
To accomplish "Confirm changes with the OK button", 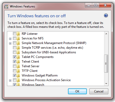I will [x=77, y=91].
